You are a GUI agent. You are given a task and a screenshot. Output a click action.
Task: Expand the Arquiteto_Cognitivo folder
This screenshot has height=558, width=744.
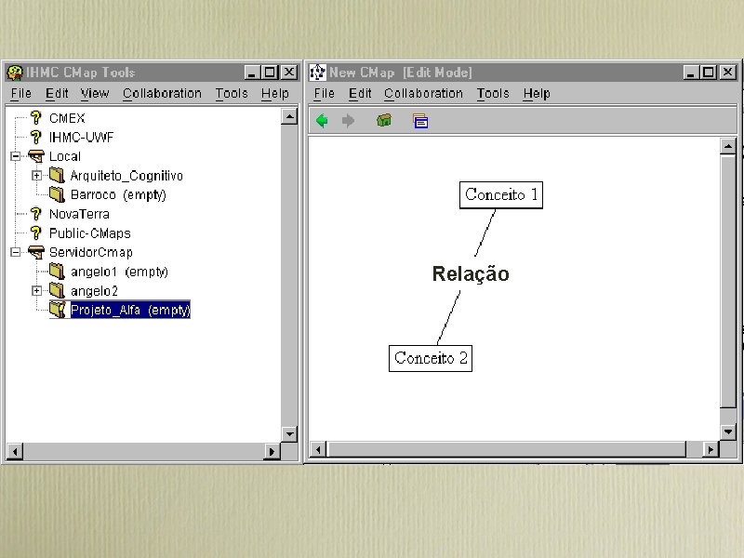click(x=36, y=175)
